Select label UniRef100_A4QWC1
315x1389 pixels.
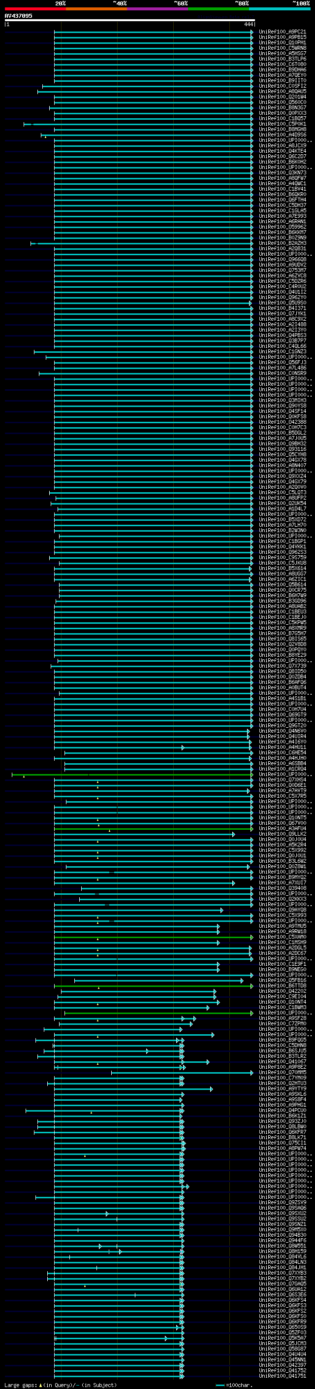(x=283, y=183)
